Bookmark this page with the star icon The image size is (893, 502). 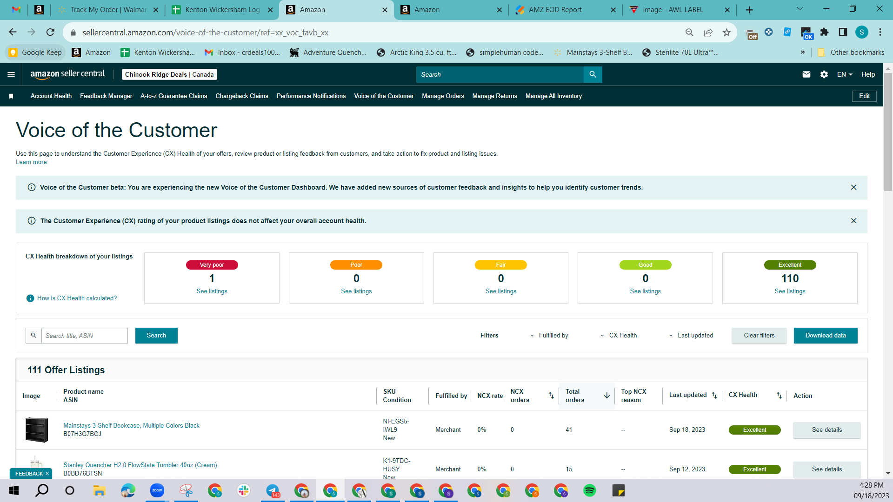tap(726, 32)
